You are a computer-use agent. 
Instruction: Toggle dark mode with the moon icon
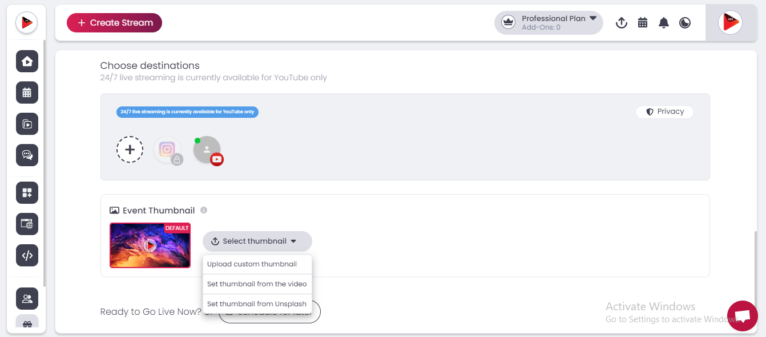685,23
